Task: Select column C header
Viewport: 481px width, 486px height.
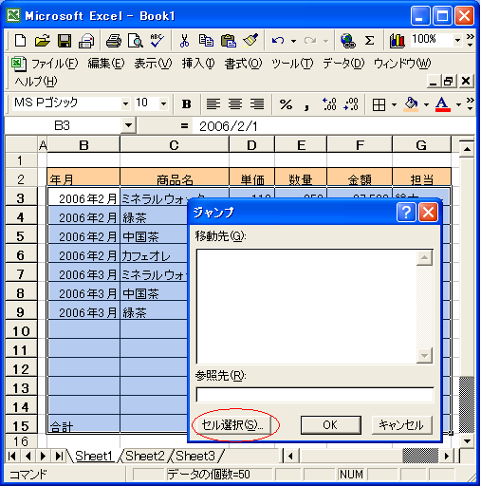Action: 175,145
